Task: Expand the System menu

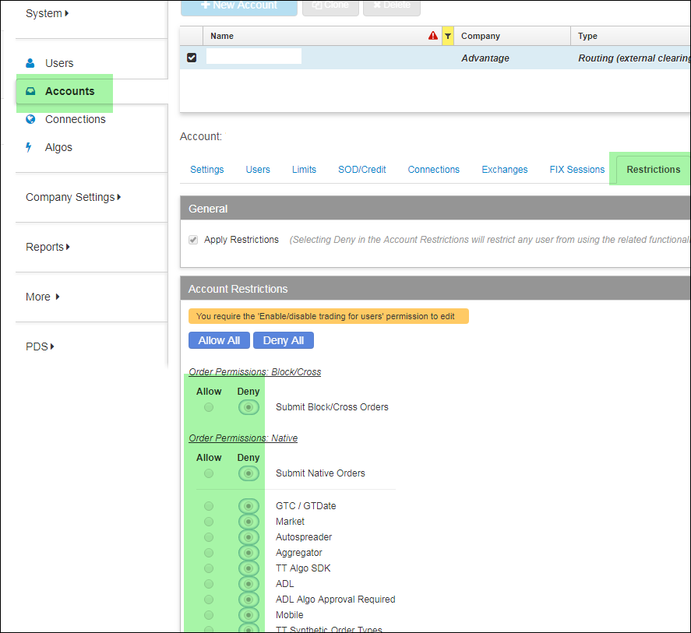Action: [x=48, y=13]
